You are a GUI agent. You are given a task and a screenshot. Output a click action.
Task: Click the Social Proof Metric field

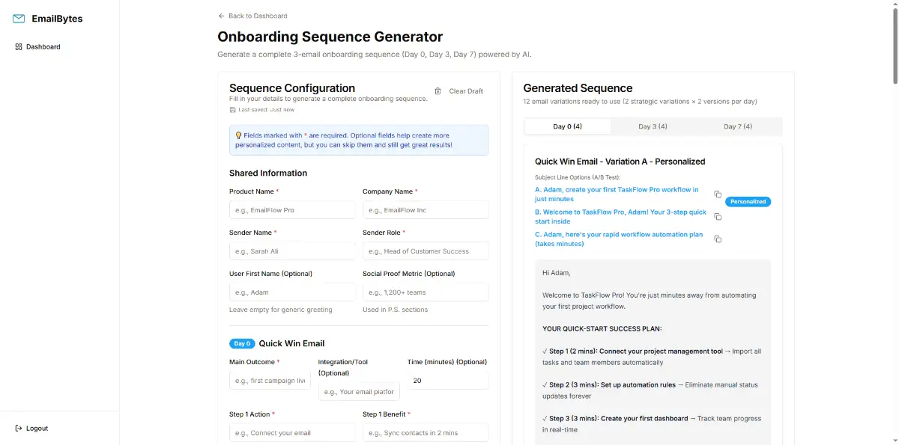pos(426,292)
